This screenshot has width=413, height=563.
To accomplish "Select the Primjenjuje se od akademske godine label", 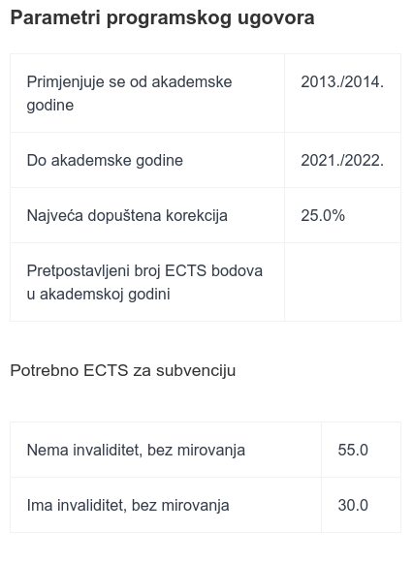I will 129,93.
